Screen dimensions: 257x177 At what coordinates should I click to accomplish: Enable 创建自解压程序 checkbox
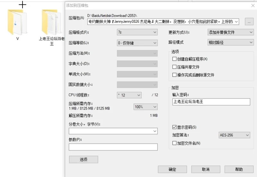click(174, 59)
